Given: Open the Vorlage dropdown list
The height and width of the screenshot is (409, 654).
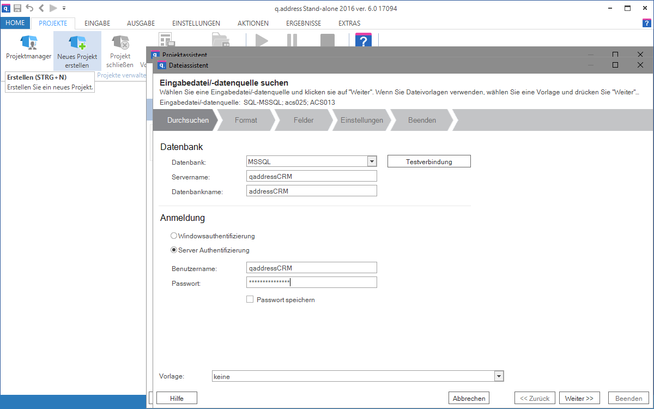Looking at the screenshot, I should pos(498,376).
